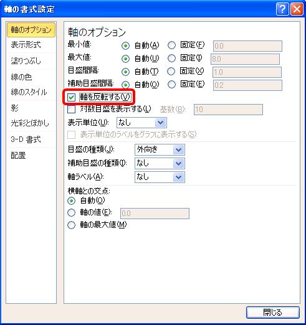
Task: Select 固定 radio for 最大値
Action: 171,59
